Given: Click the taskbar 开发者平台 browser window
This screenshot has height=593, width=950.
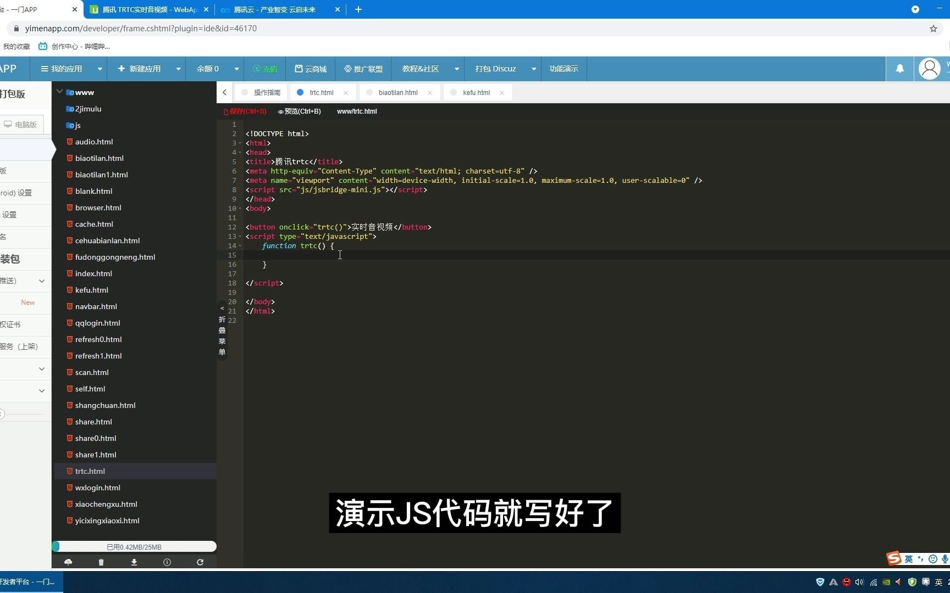Looking at the screenshot, I should click(31, 582).
